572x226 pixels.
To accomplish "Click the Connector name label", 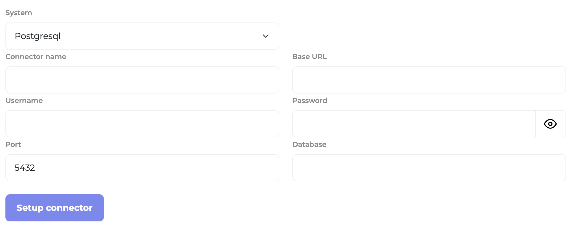I will point(36,57).
